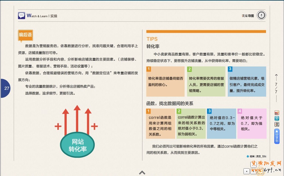Click the dotted up arrow above 7/7
This screenshot has width=284, height=176.
click(x=276, y=77)
